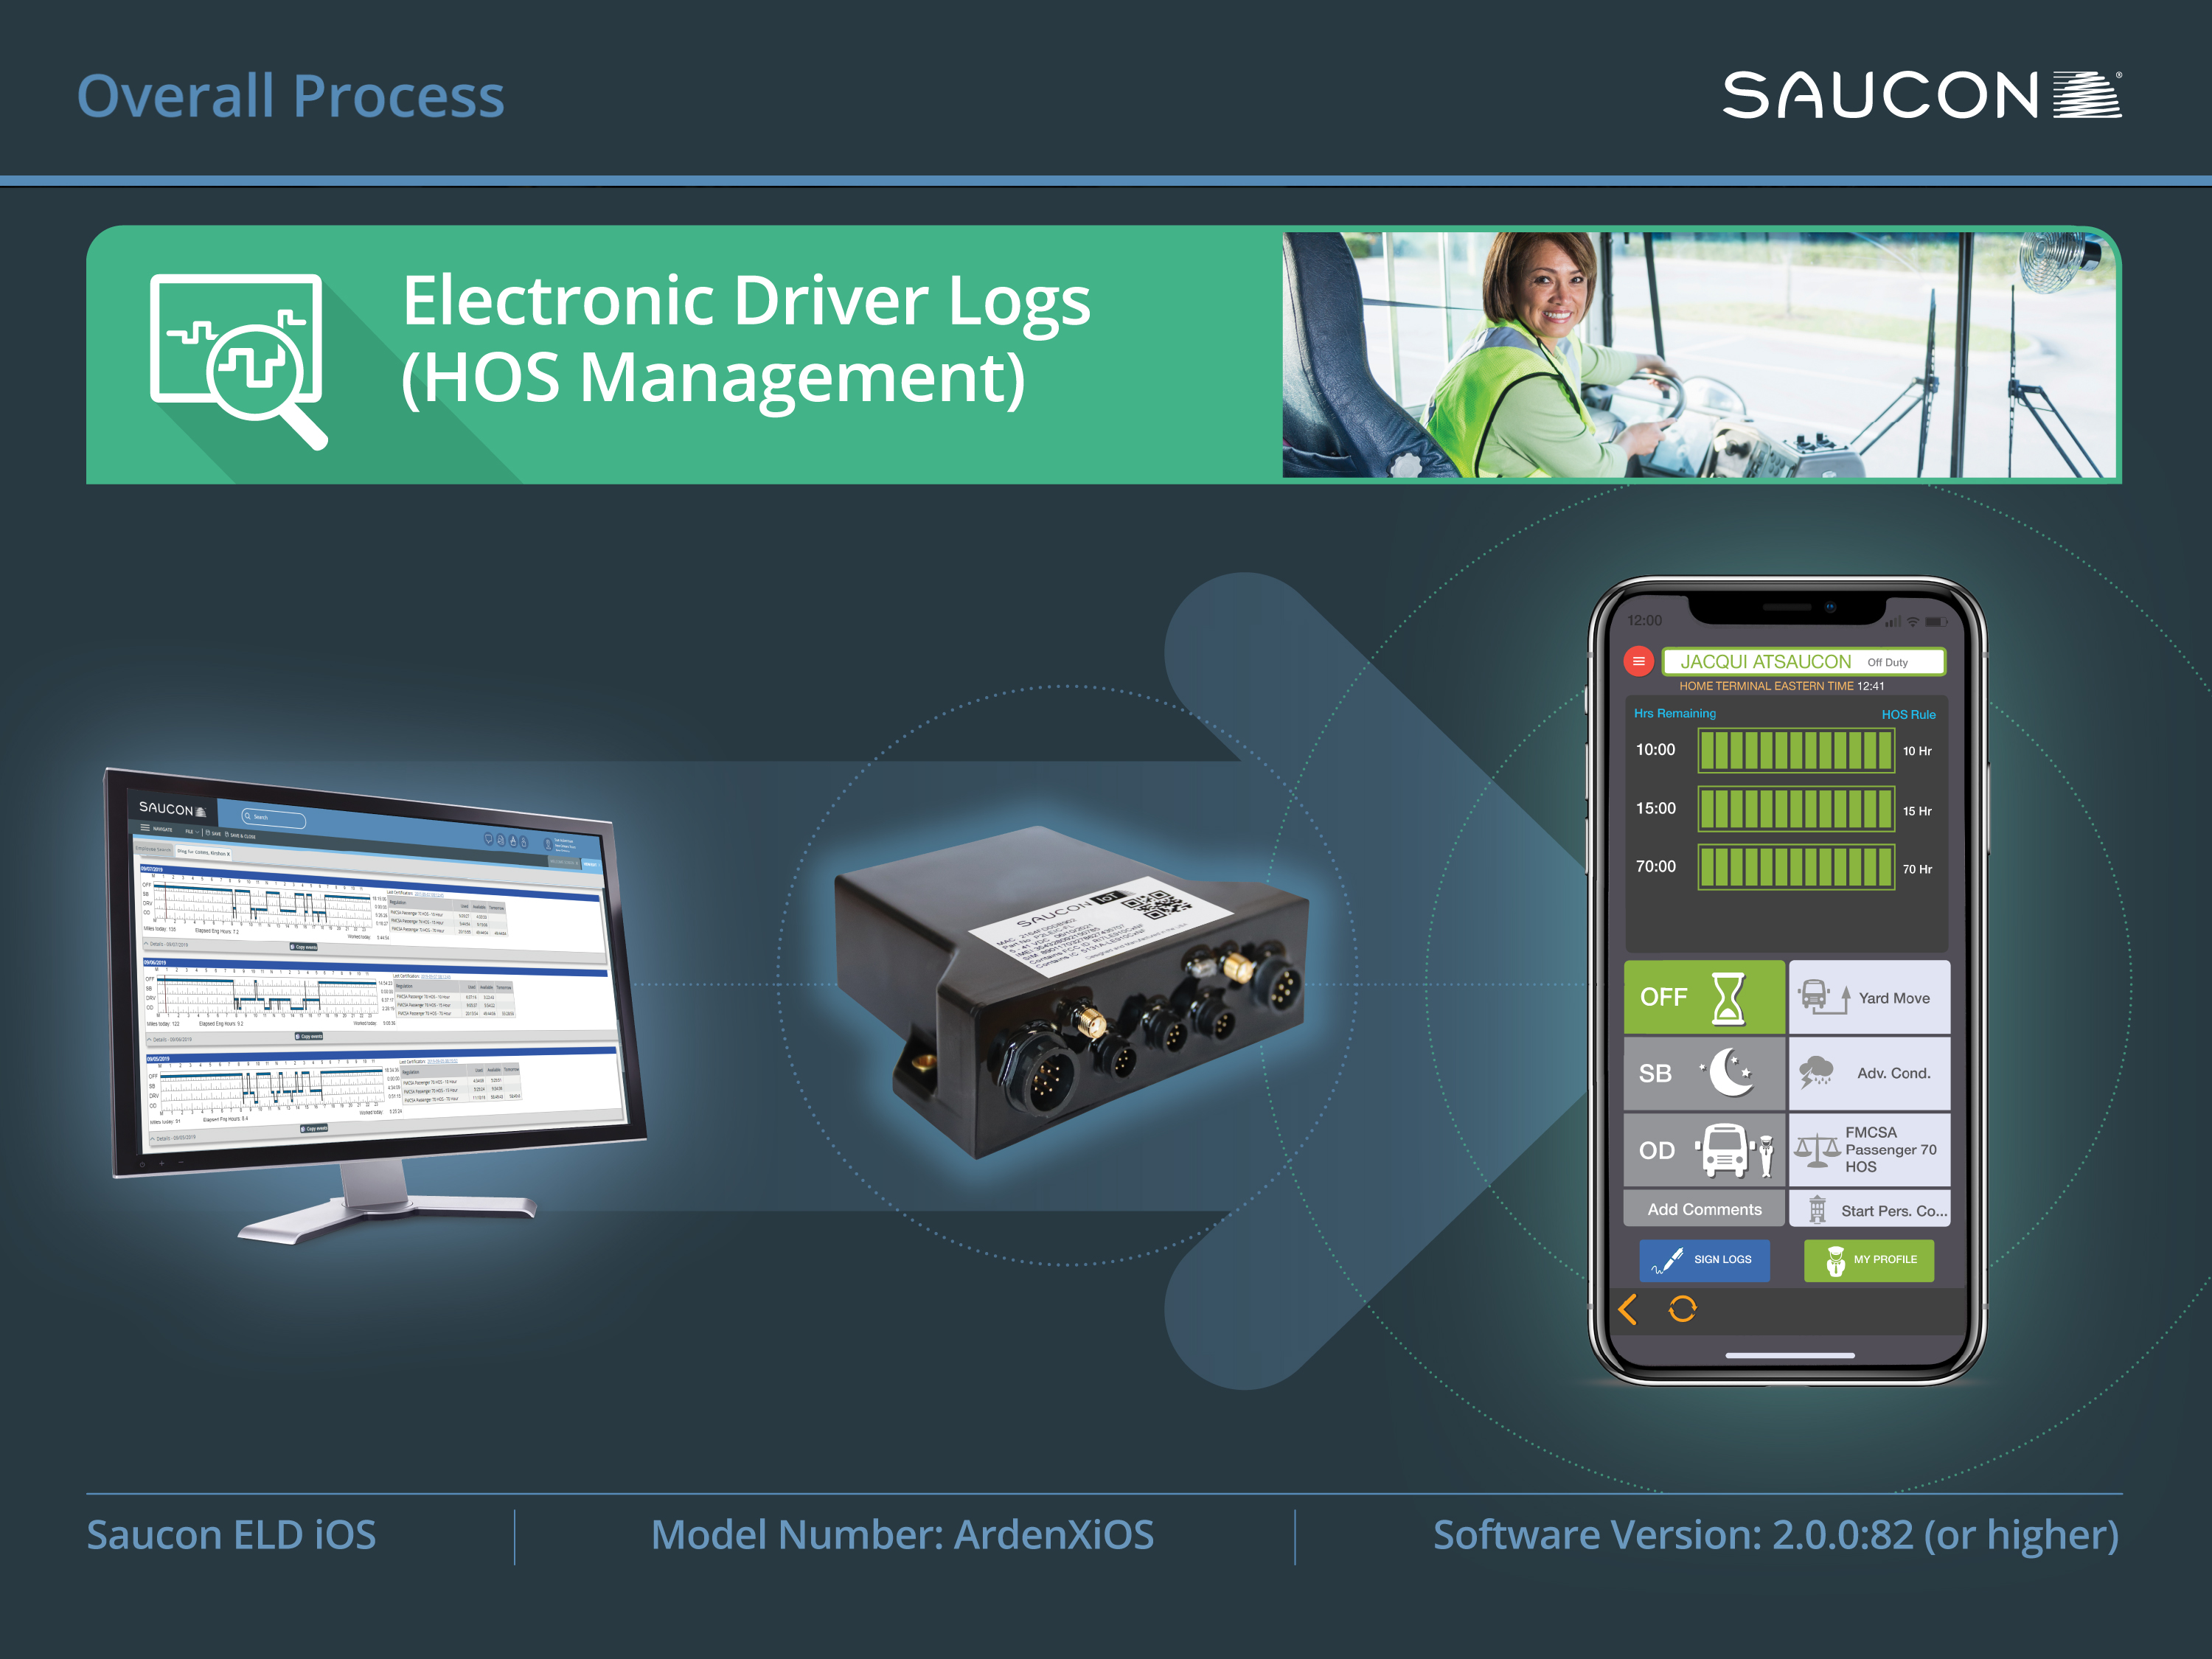Switch to the Employee Search tab

coord(154,849)
